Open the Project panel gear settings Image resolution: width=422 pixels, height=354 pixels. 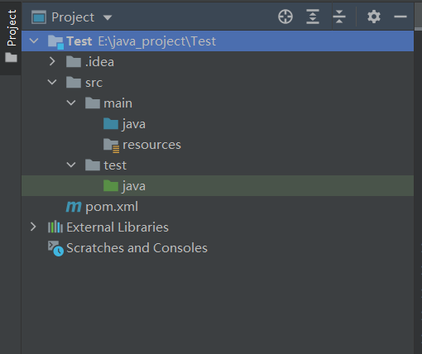click(374, 17)
